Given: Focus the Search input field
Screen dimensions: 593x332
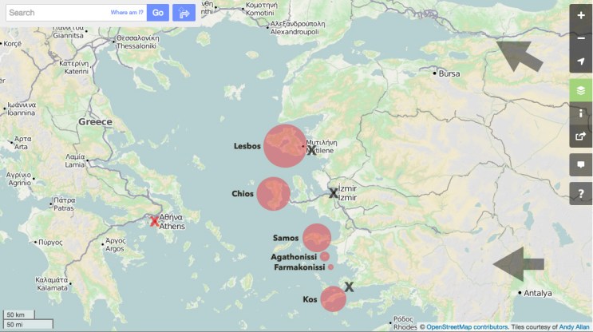Looking at the screenshot, I should point(76,13).
